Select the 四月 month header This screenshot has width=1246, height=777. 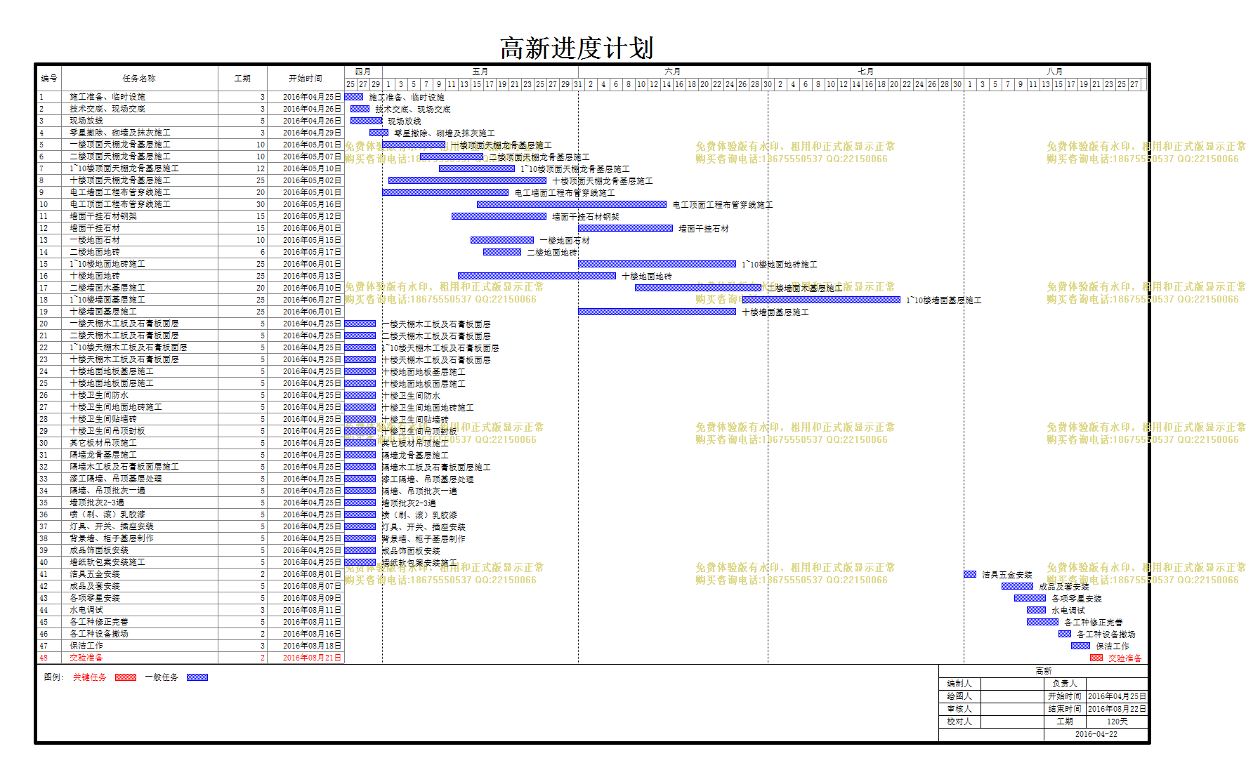click(363, 72)
